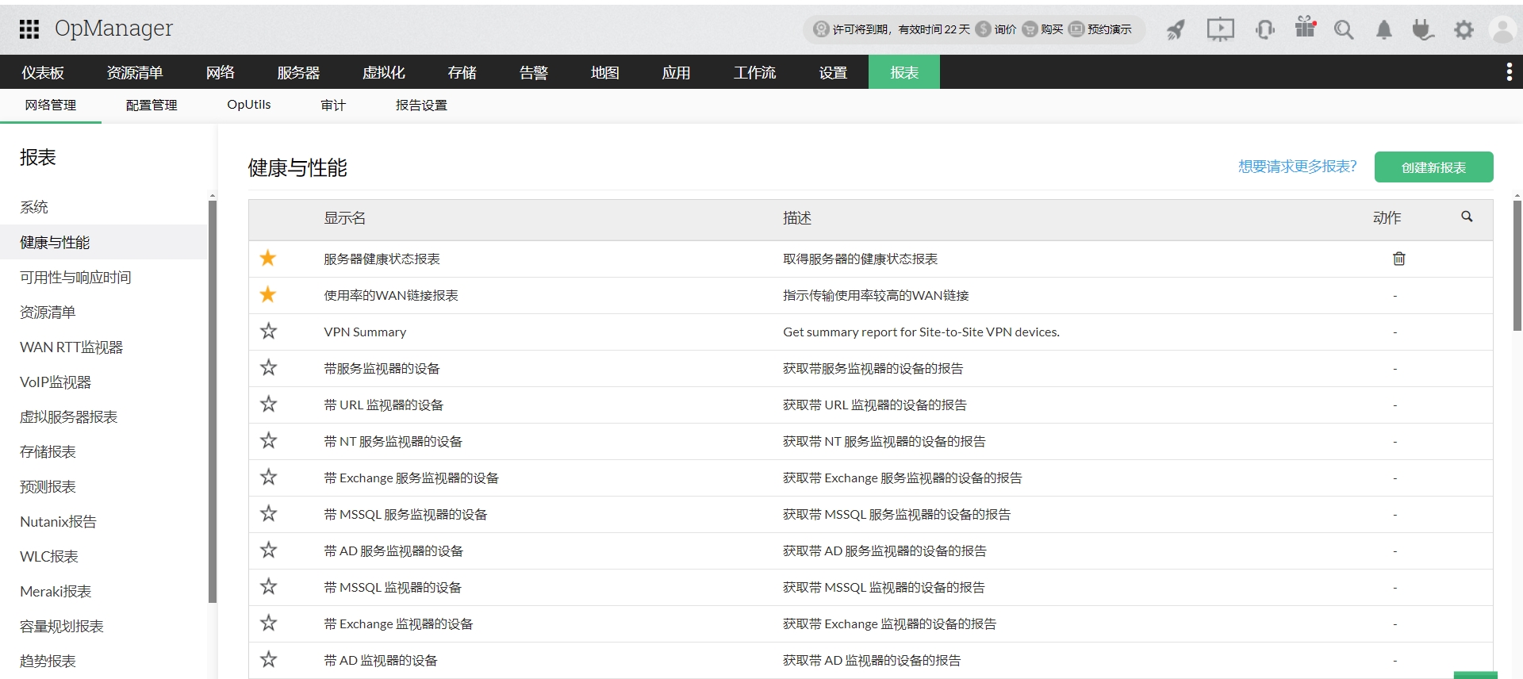Switch to the 告警 navigation tab

point(533,72)
